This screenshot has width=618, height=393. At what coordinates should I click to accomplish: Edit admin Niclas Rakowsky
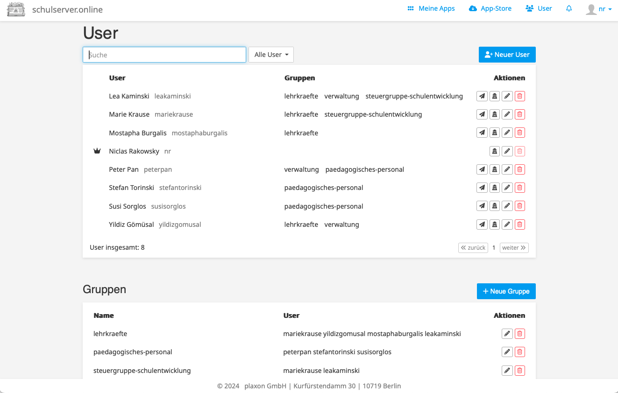click(x=507, y=151)
